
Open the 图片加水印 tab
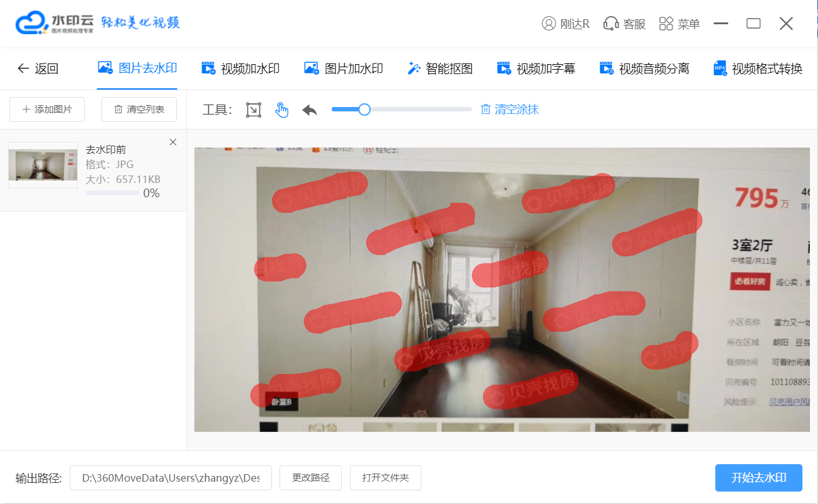tap(344, 68)
